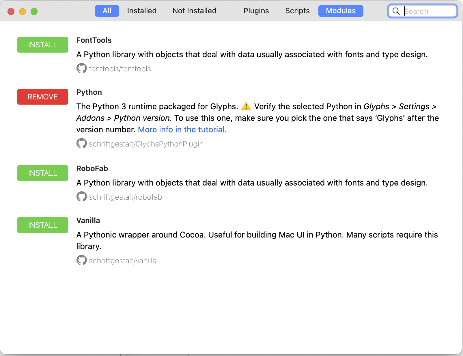Viewport: 463px width, 356px height.
Task: Open the schriftgestalt/vanilla repository link
Action: tap(122, 261)
